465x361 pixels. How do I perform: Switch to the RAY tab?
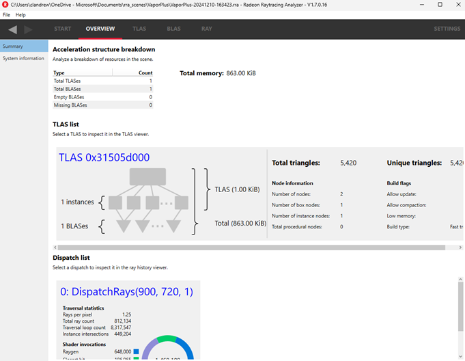click(x=206, y=29)
